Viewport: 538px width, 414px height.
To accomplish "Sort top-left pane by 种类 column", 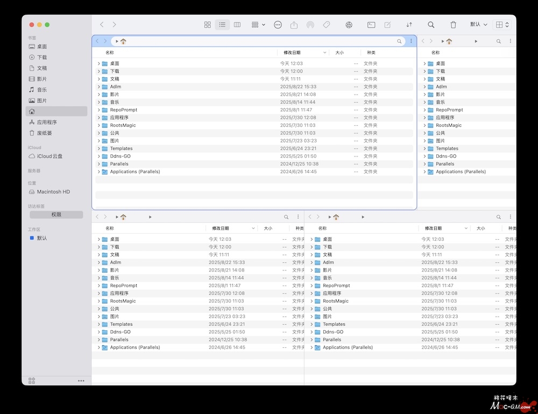I will click(371, 53).
